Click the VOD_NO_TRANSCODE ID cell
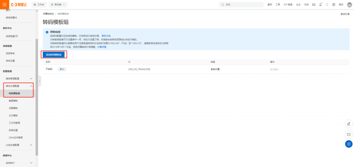Image resolution: width=354 pixels, height=167 pixels. [139, 69]
